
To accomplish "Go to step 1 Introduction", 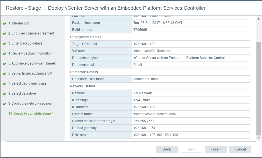I will pyautogui.click(x=19, y=23).
